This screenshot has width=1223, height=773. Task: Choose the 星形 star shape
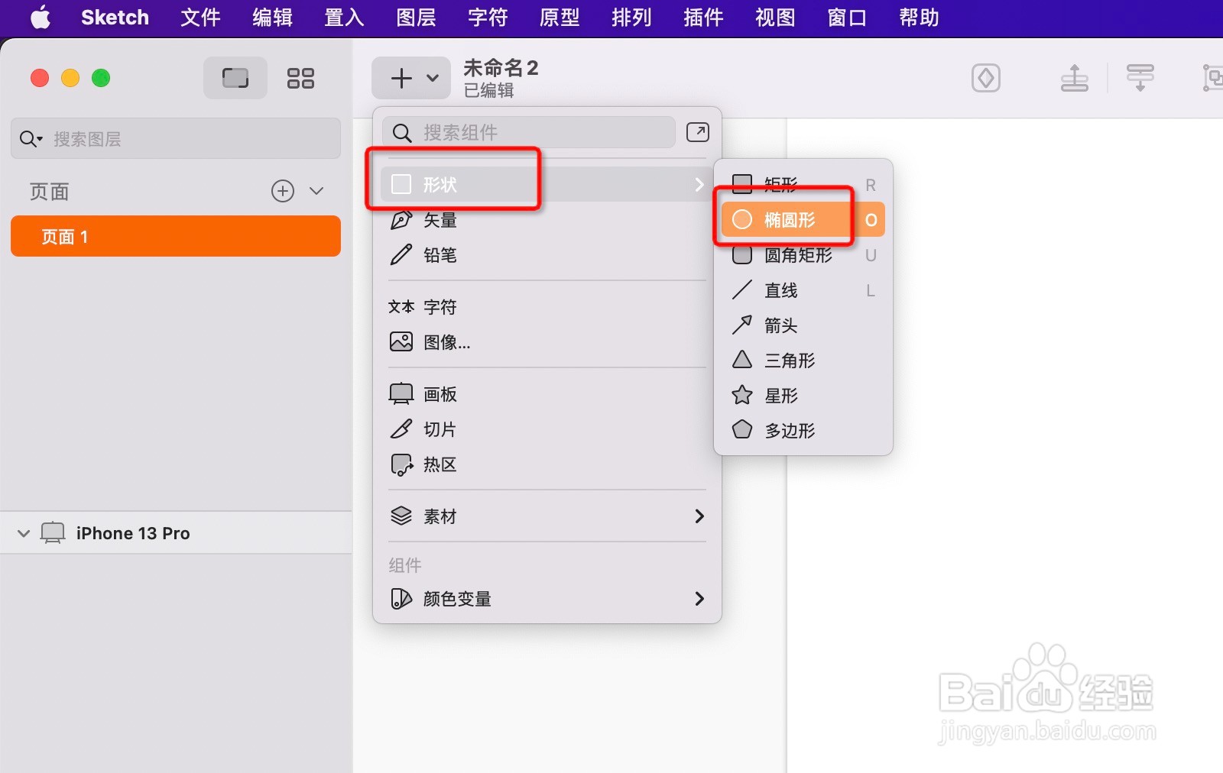click(803, 396)
